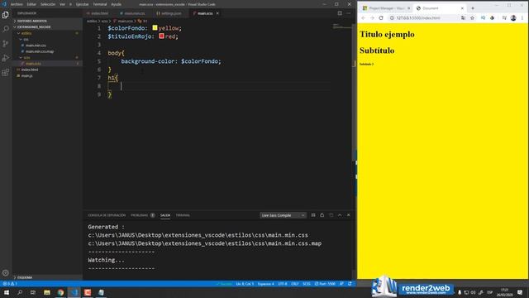Switch to the Project Manager Chrome tab

click(387, 8)
